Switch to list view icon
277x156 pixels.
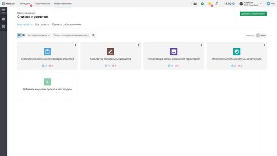point(23,35)
